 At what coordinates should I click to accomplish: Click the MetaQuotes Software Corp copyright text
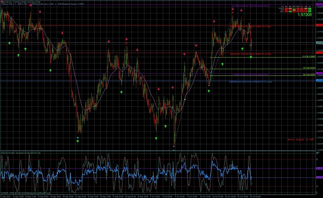(x=25, y=193)
